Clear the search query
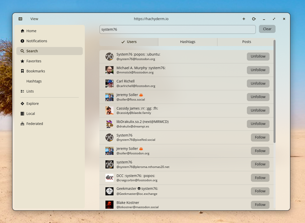 point(267,29)
